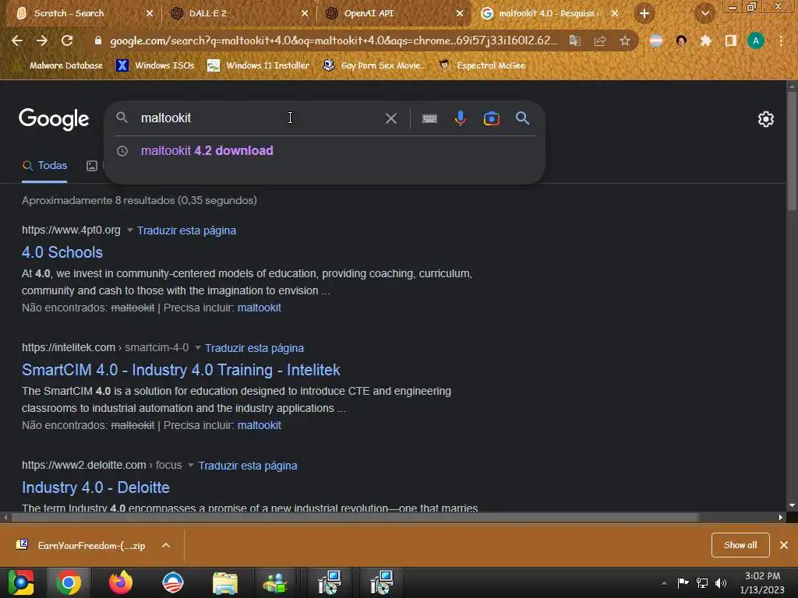Search by image with the camera icon
Viewport: 798px width, 598px height.
pyautogui.click(x=491, y=118)
